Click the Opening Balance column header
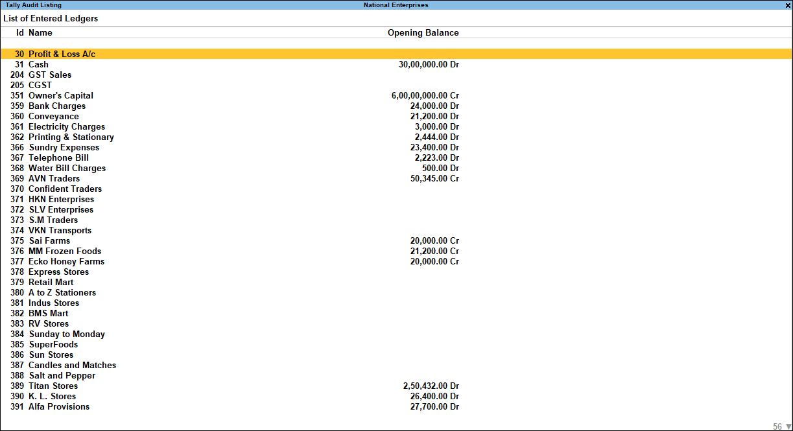Screen dimensions: 793x431 coord(423,32)
